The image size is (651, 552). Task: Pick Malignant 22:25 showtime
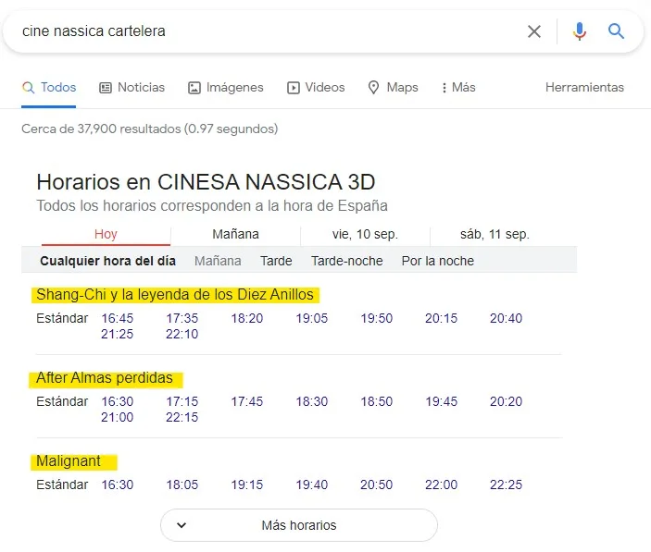point(506,485)
